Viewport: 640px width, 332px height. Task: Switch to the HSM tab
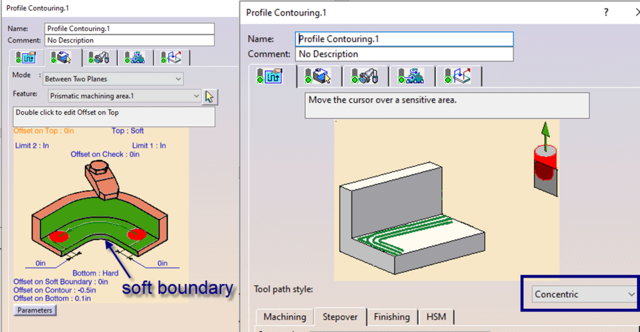point(436,317)
